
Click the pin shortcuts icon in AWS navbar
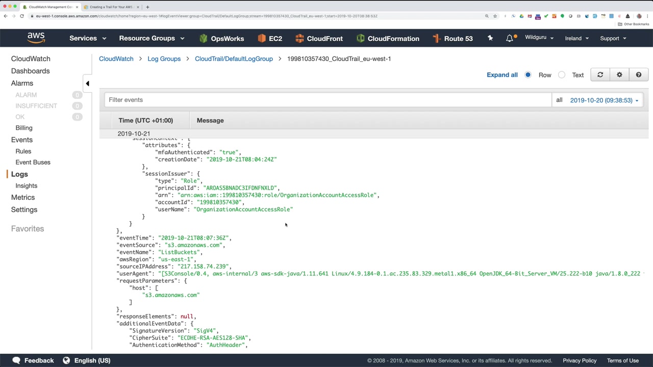[x=490, y=38]
